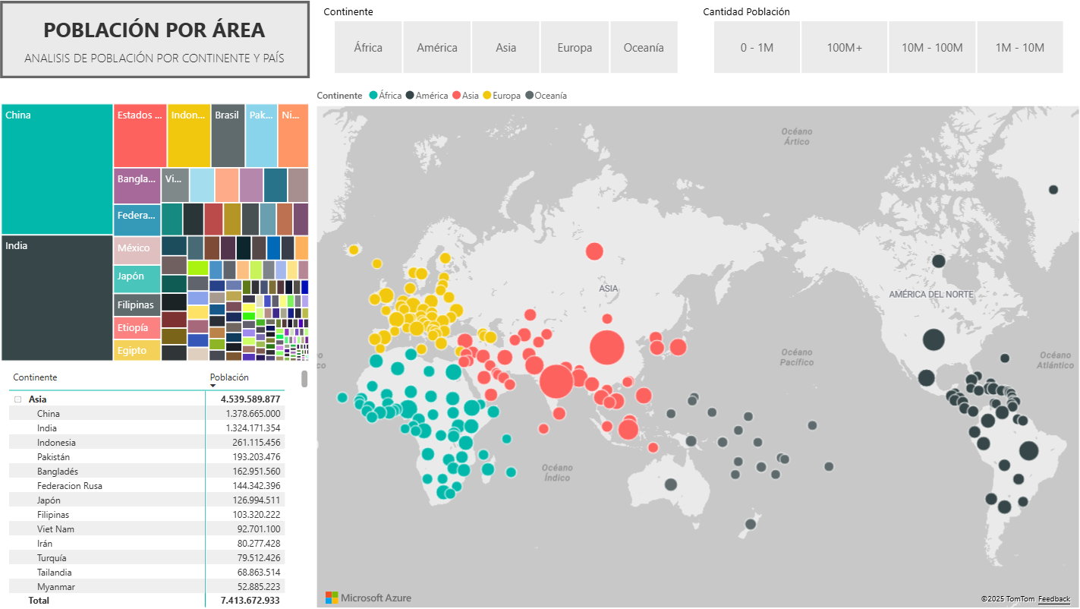The image size is (1080, 609).
Task: Toggle the 100M+ population slicer
Action: [845, 47]
